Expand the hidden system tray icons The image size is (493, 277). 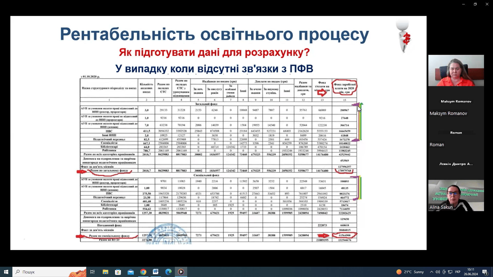coord(431,272)
